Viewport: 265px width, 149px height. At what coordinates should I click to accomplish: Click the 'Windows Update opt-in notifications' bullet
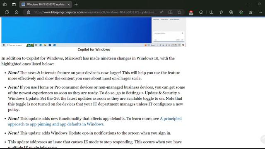click(x=89, y=133)
